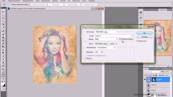Open Navigator panel options menu
Screen dimensions: 173x97
171,10
